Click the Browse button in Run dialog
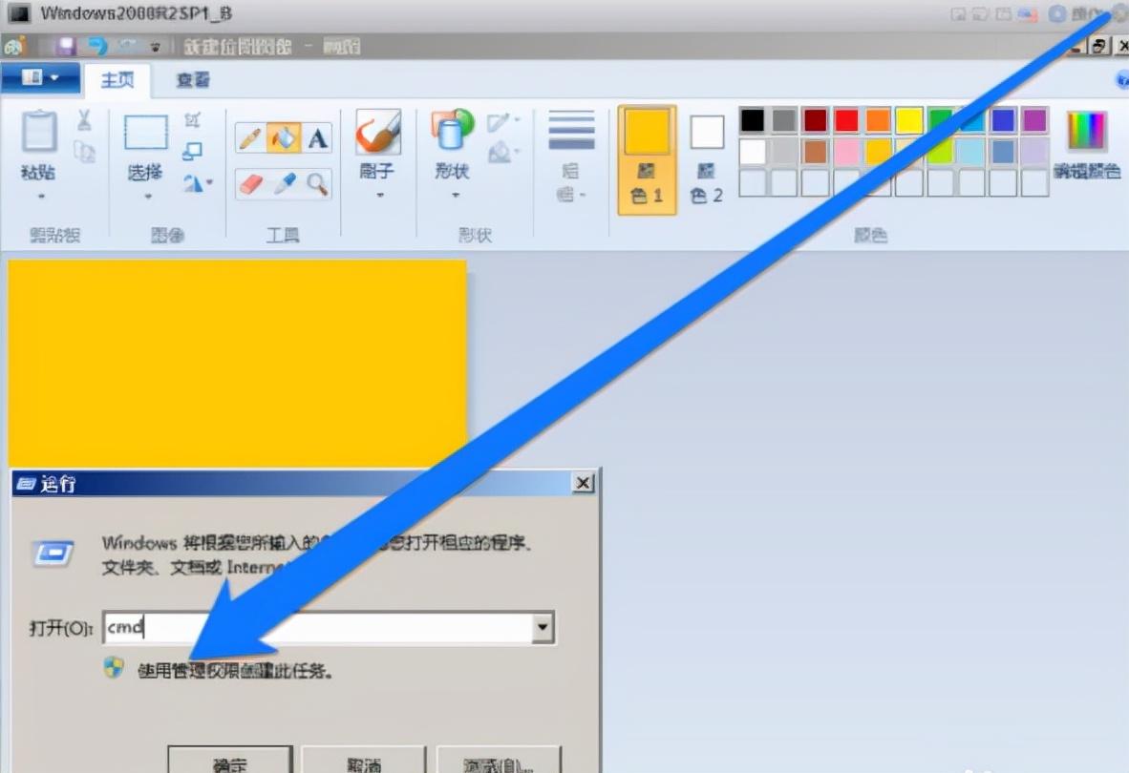Screen dimensions: 1129x773 click(499, 761)
